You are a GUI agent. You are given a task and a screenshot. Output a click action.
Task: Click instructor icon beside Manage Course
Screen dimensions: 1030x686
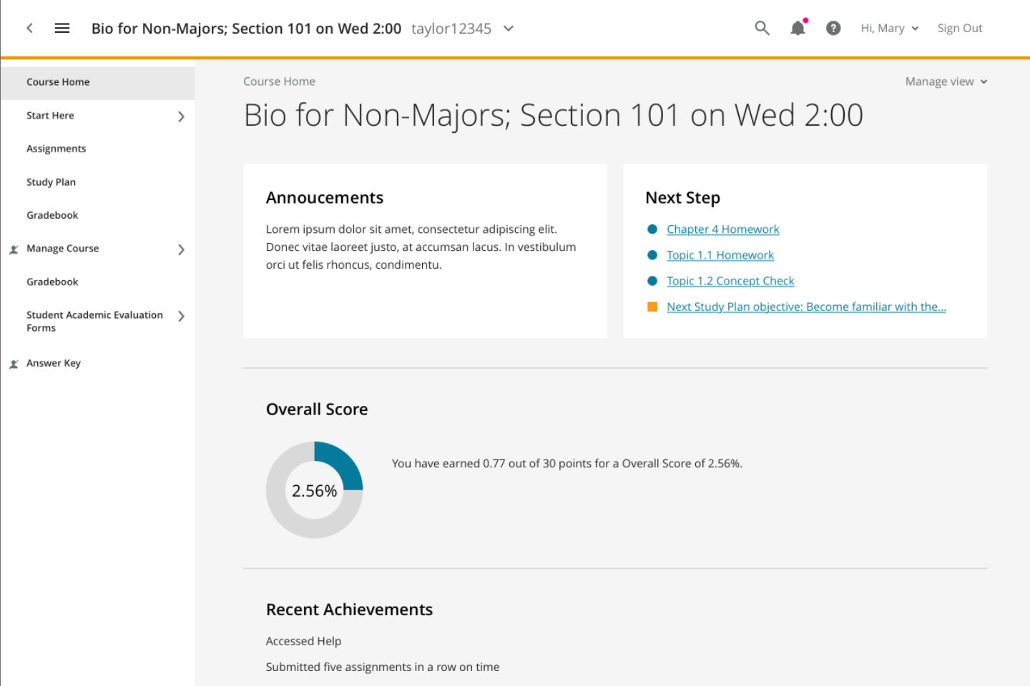tap(14, 249)
